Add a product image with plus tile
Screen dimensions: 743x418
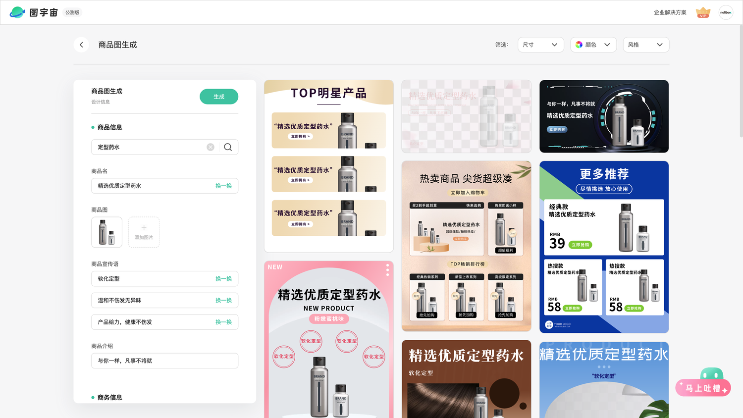tap(144, 232)
